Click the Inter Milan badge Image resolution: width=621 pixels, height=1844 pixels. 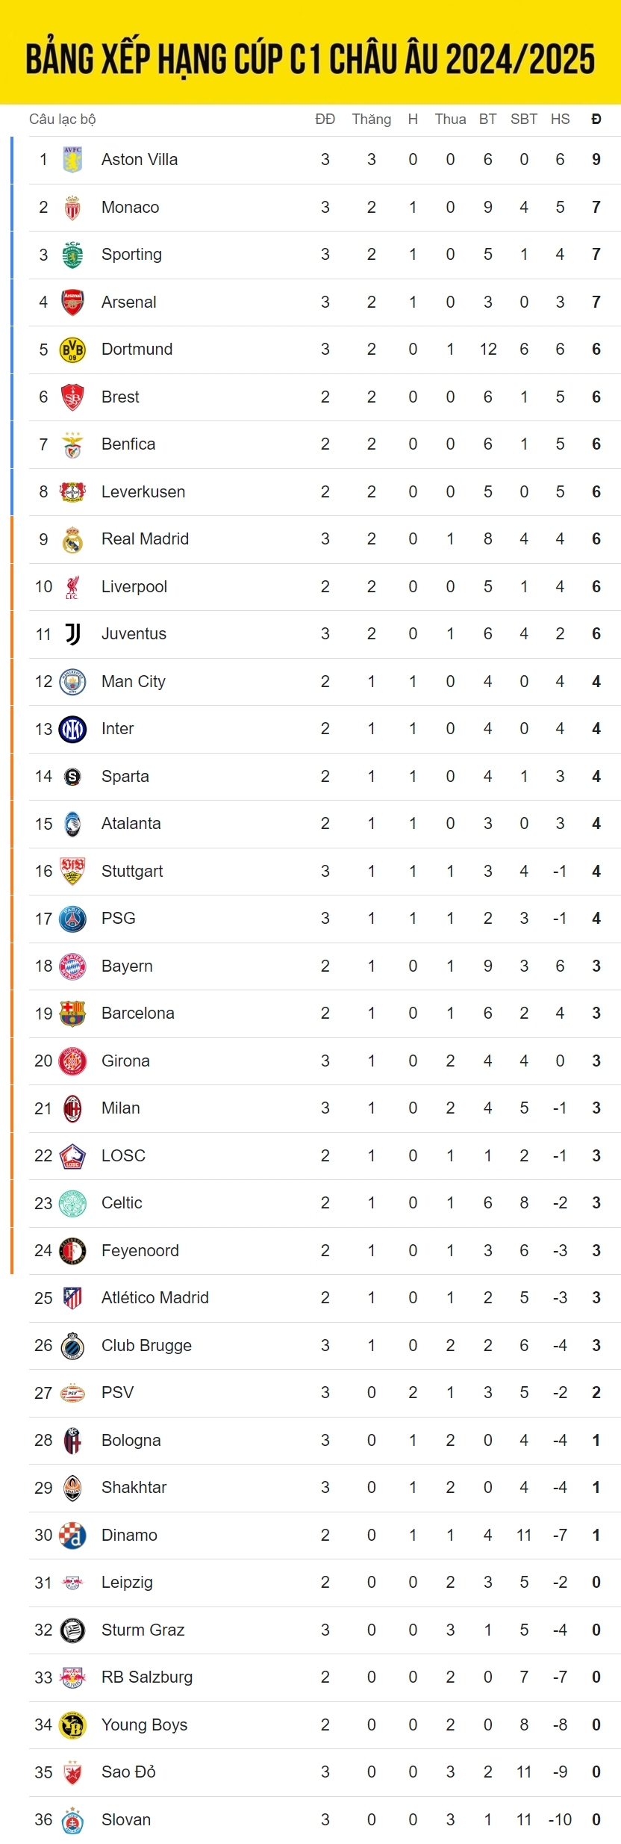point(72,729)
